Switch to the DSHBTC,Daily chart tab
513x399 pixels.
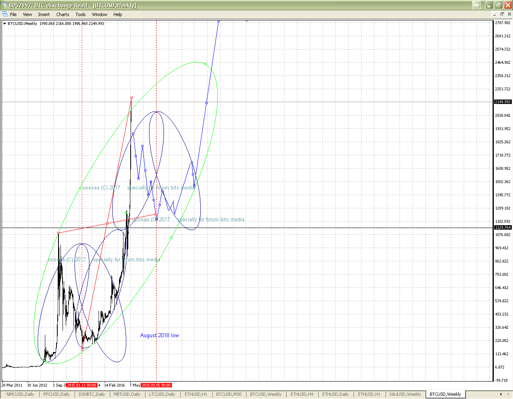(x=92, y=394)
